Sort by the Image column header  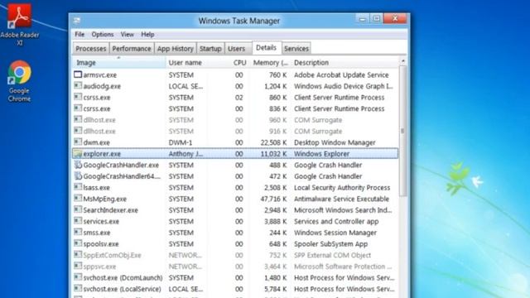[119, 63]
